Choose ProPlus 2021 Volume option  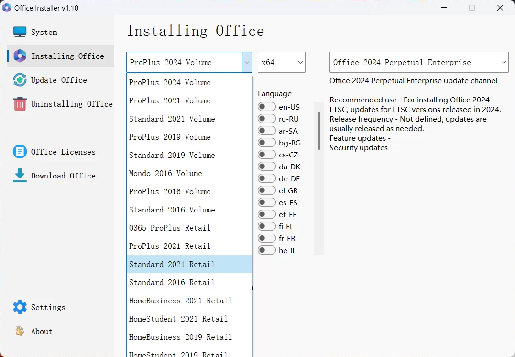[x=189, y=100]
